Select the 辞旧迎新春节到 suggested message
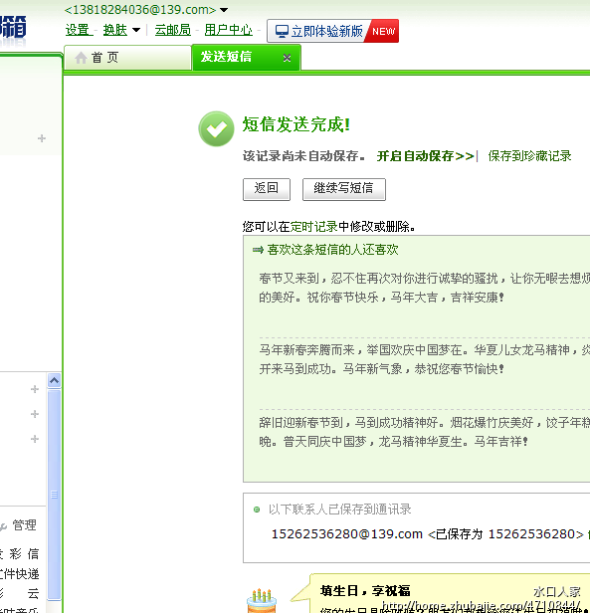Screen dimensions: 590x613 point(424,432)
